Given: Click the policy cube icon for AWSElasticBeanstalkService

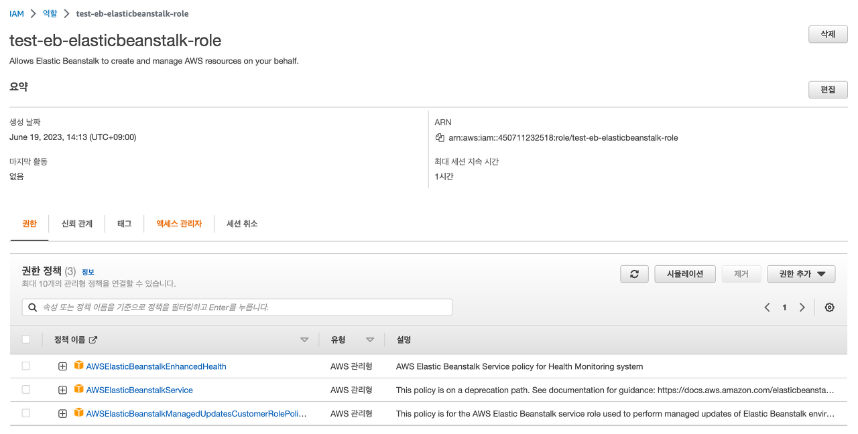Looking at the screenshot, I should [78, 389].
